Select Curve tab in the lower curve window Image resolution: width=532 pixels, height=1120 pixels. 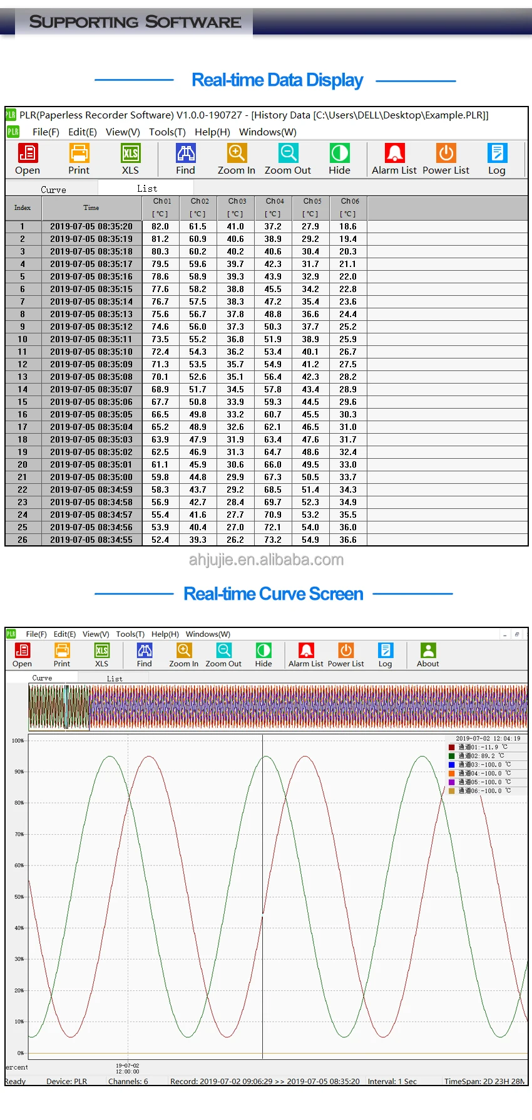tap(43, 678)
